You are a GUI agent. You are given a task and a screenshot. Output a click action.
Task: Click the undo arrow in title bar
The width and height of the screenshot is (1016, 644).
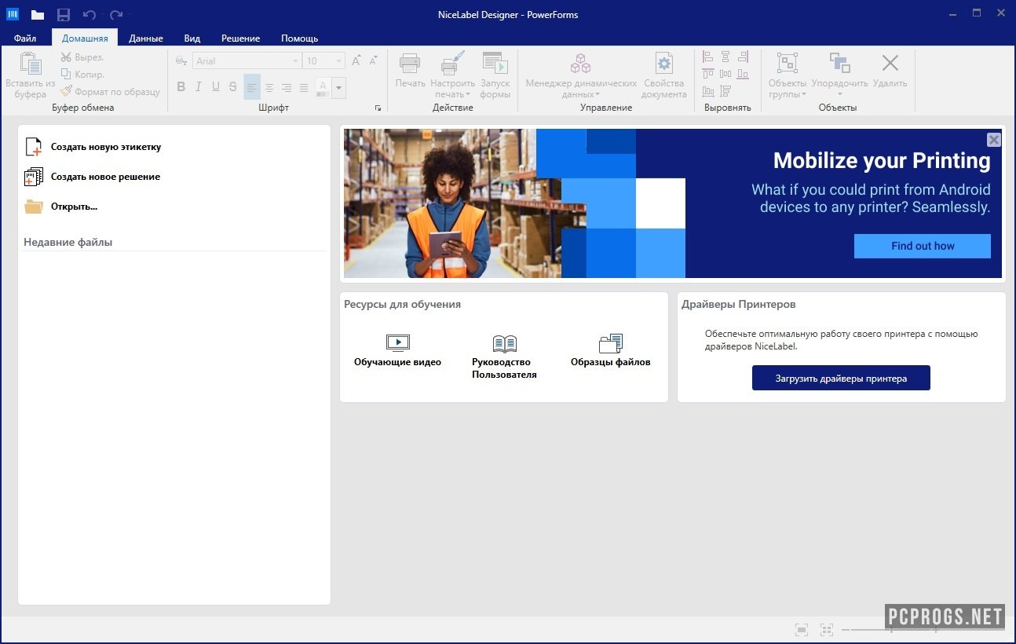tap(89, 14)
